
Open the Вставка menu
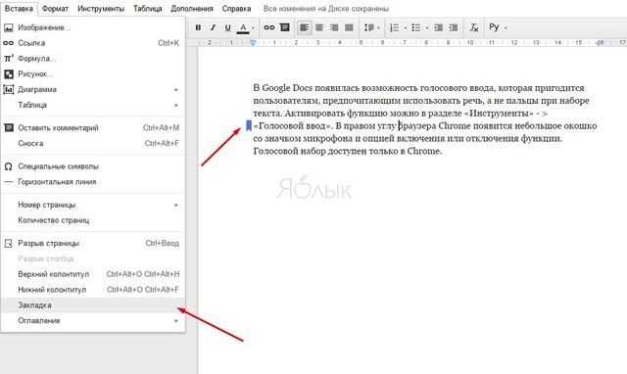pyautogui.click(x=19, y=9)
